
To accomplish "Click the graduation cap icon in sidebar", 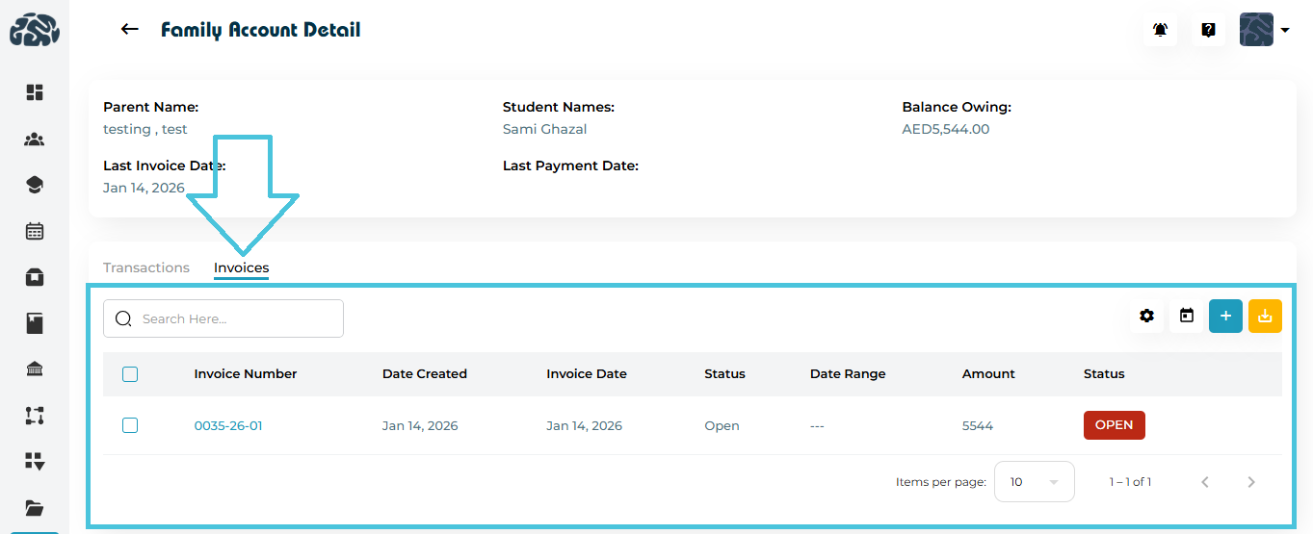I will click(35, 185).
